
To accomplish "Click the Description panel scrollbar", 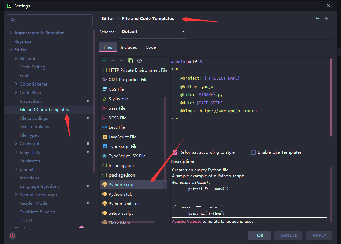I will coord(331,195).
